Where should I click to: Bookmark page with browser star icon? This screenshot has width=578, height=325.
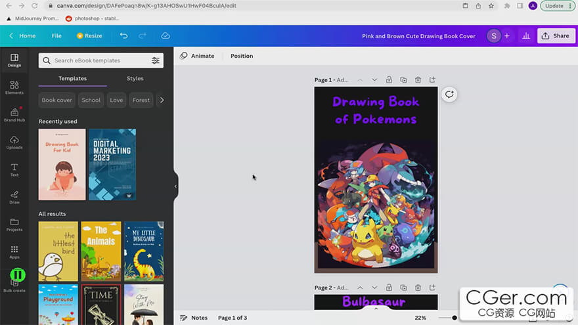491,5
